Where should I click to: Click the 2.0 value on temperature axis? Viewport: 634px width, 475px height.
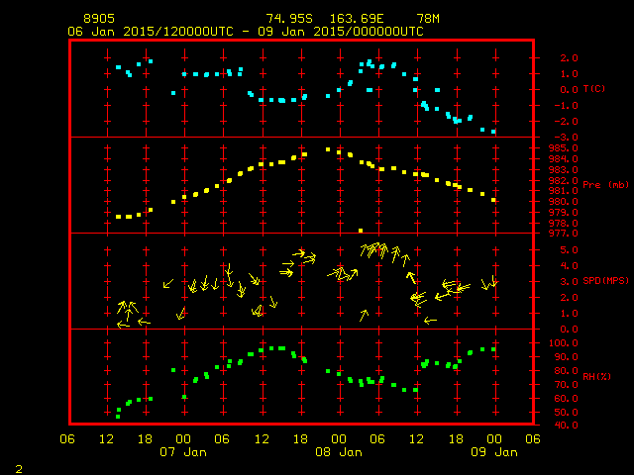(569, 58)
